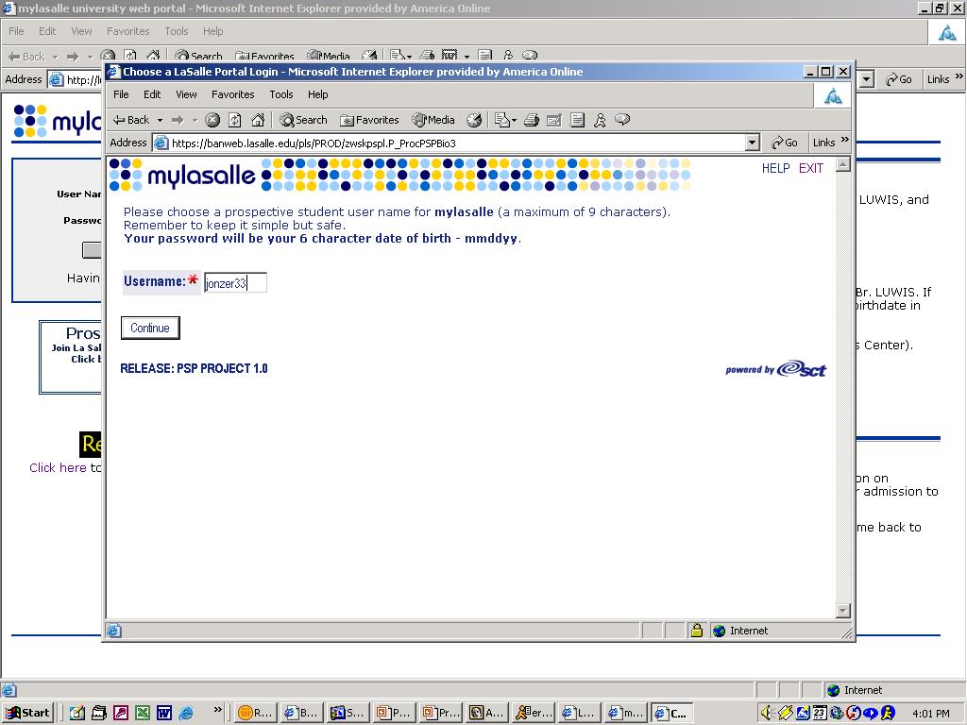Screen dimensions: 967x725
Task: Switch to the taskbar button labeled 'm...'
Action: (625, 713)
